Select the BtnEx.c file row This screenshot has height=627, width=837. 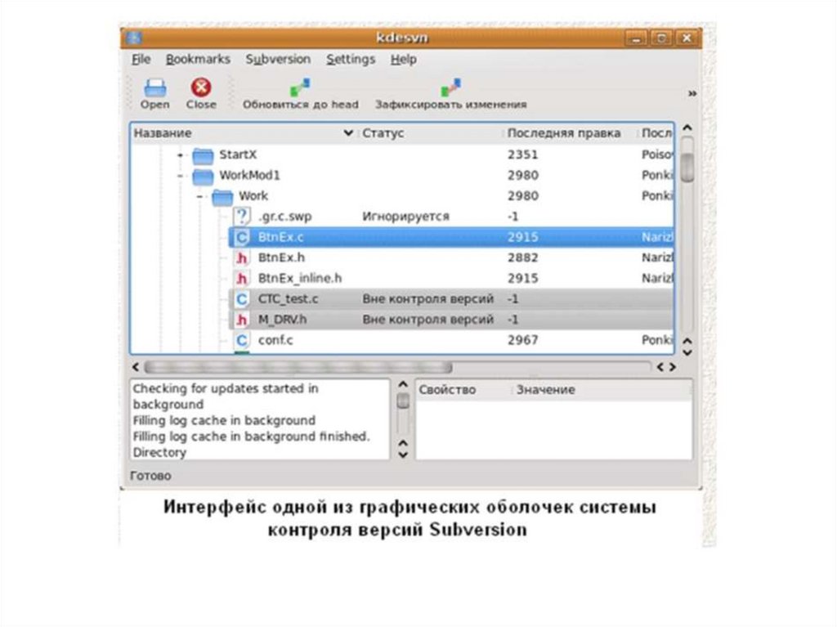pyautogui.click(x=451, y=237)
